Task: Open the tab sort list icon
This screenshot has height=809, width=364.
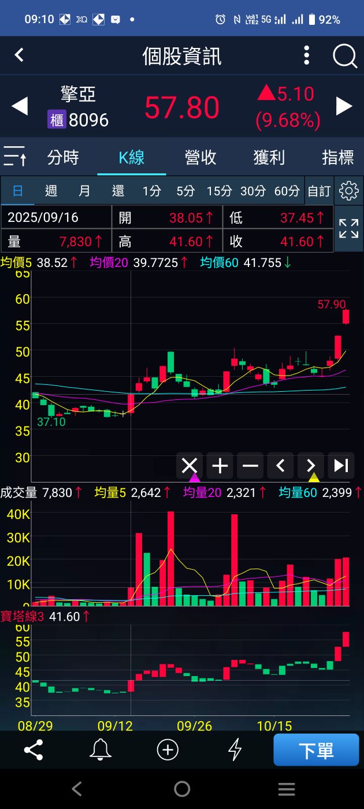Action: [x=15, y=157]
